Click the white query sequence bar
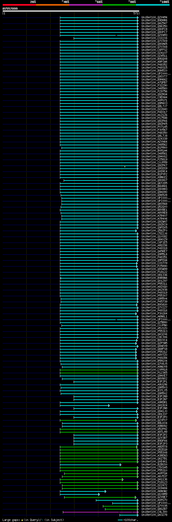 coord(71,11)
